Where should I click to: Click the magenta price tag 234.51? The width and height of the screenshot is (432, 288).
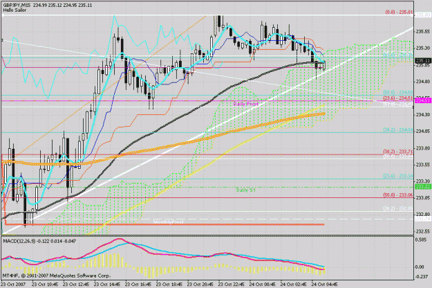click(423, 101)
